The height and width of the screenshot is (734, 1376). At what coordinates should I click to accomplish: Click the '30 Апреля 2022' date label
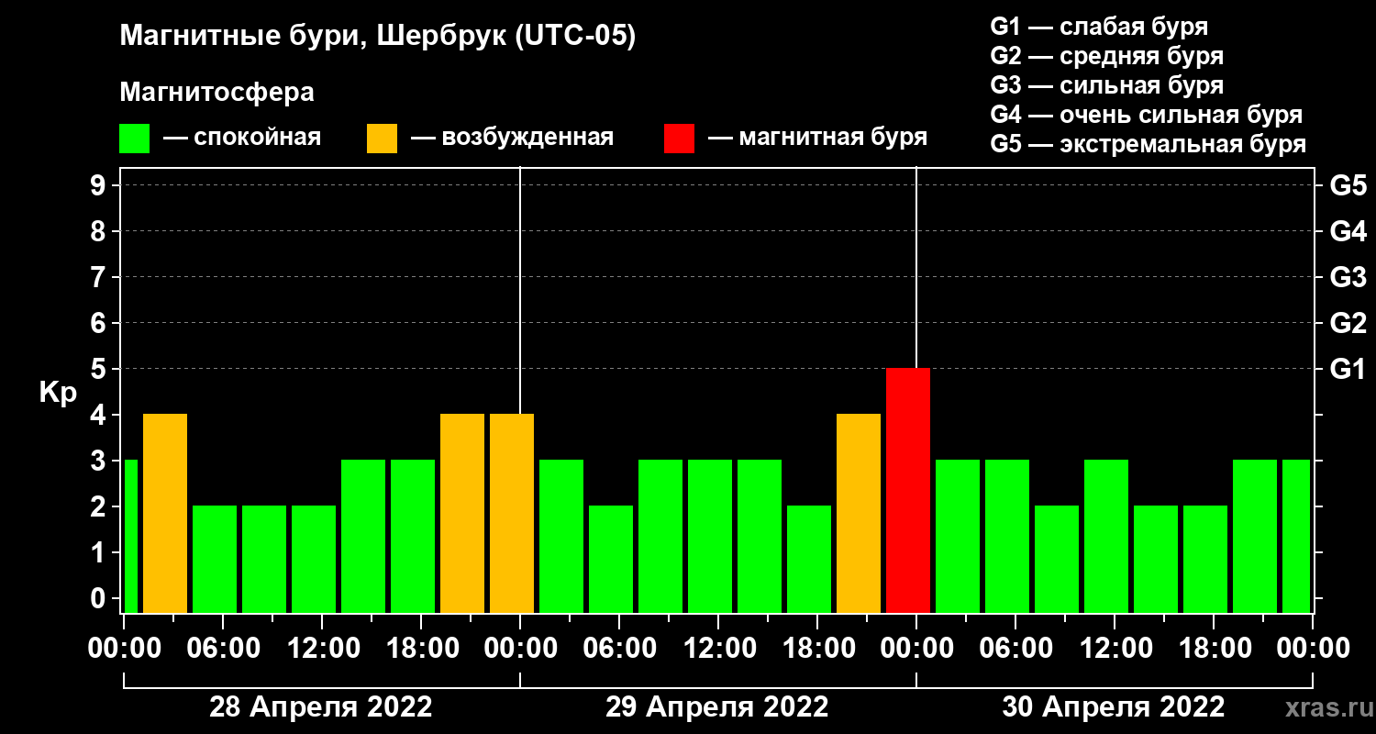[x=1113, y=706]
